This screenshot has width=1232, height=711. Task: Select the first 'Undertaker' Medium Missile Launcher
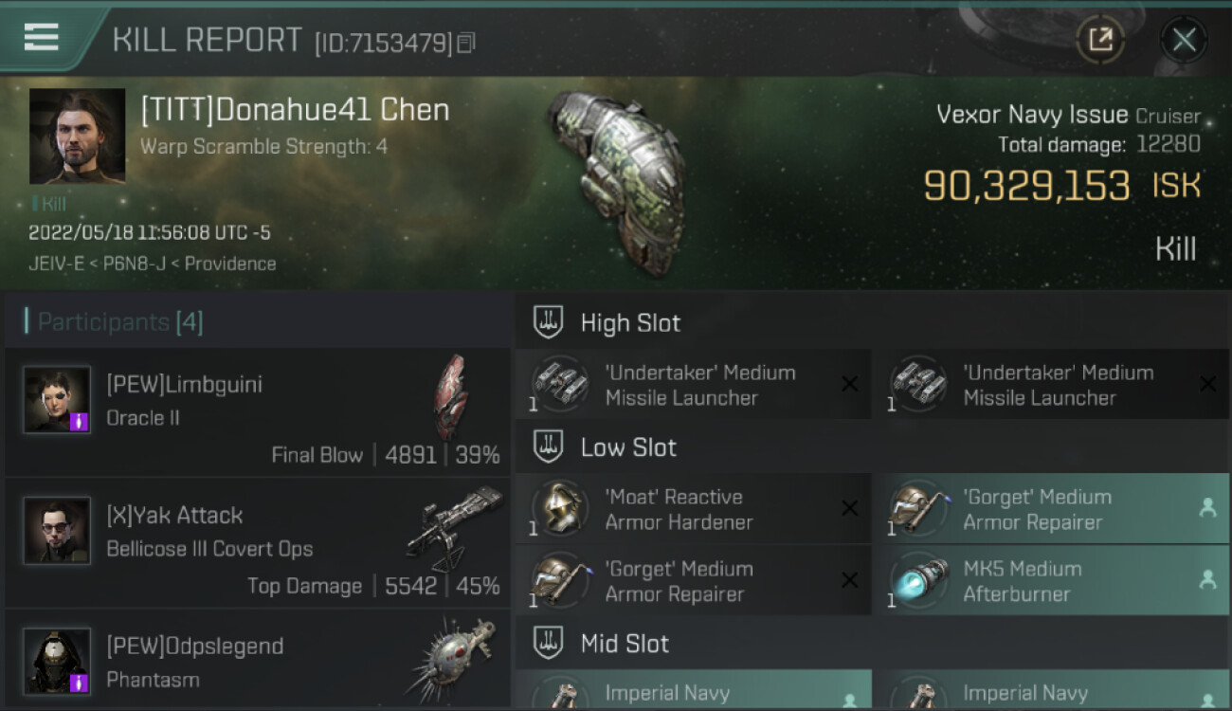pos(693,384)
